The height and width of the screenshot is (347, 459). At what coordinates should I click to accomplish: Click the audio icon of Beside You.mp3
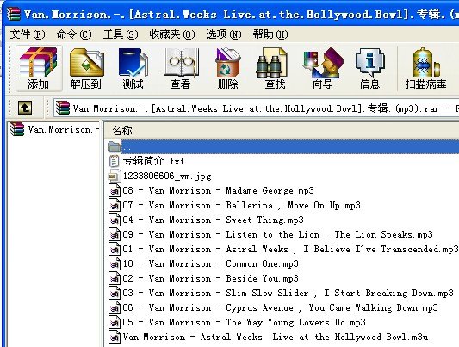coord(115,278)
